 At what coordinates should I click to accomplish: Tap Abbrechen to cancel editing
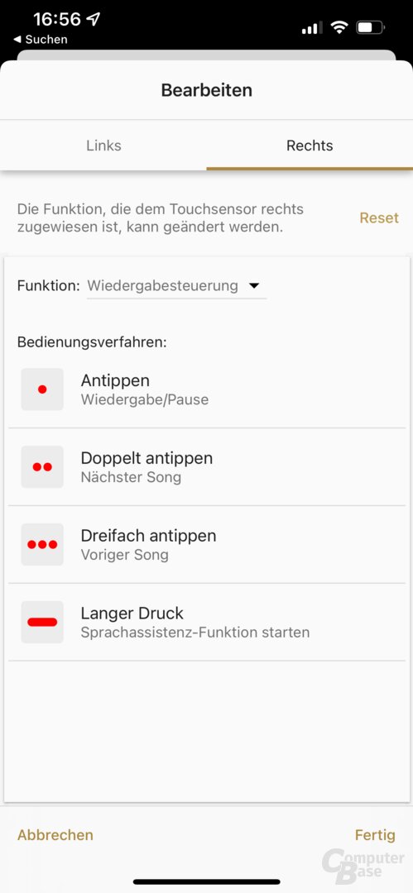[55, 835]
